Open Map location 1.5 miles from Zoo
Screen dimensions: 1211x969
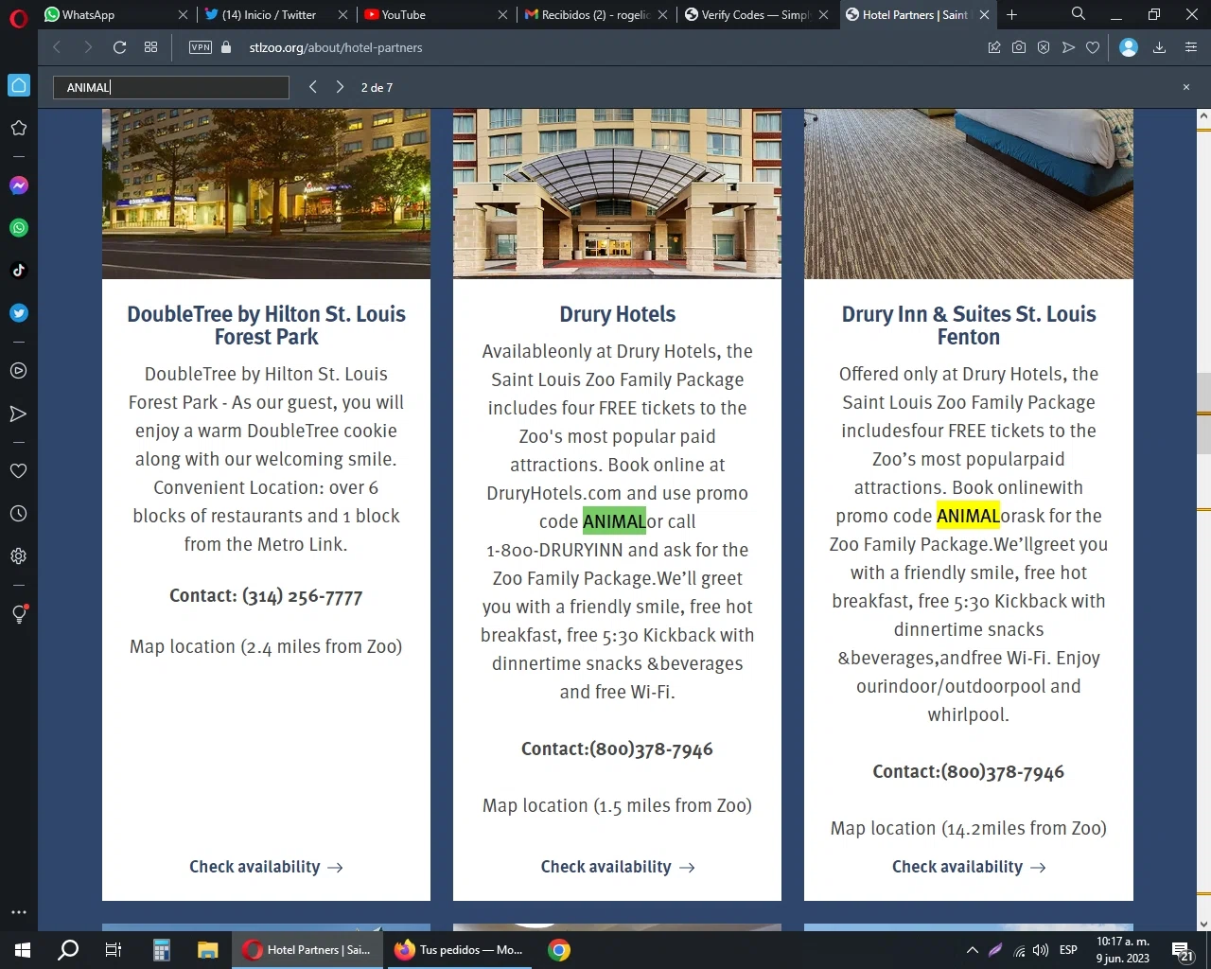point(617,805)
